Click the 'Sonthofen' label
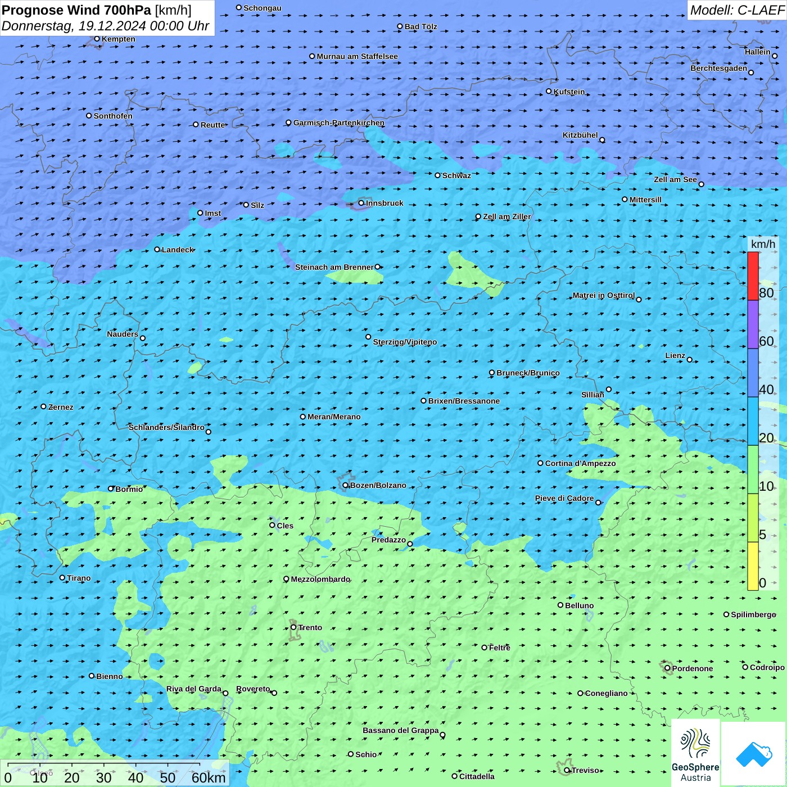787x787 pixels. (x=113, y=116)
